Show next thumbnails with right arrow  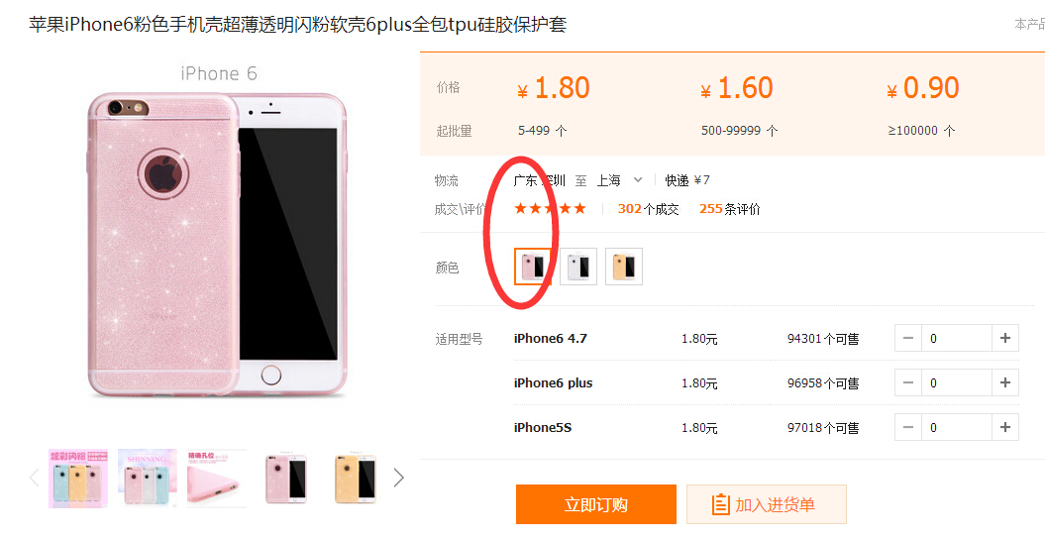coord(398,478)
